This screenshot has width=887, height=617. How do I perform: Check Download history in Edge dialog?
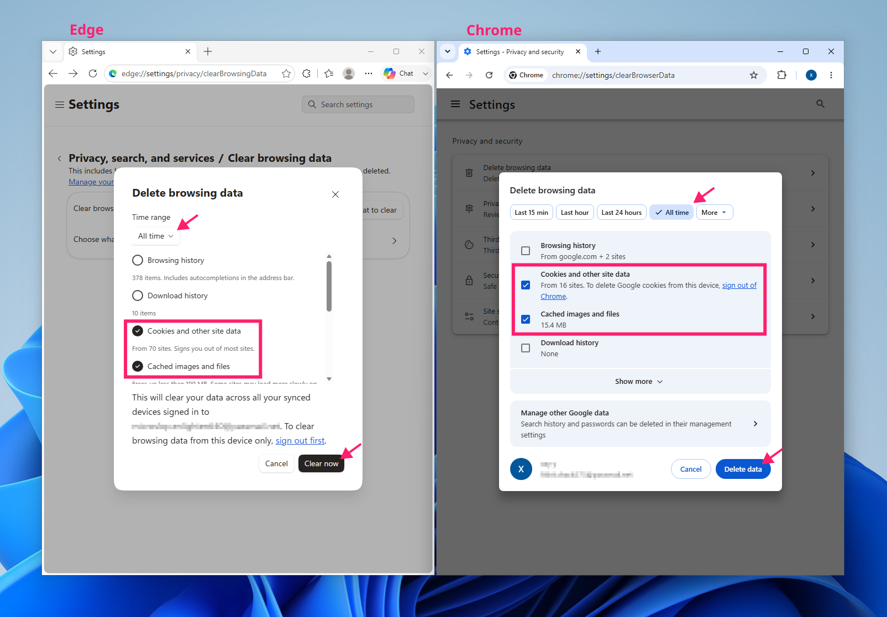138,296
